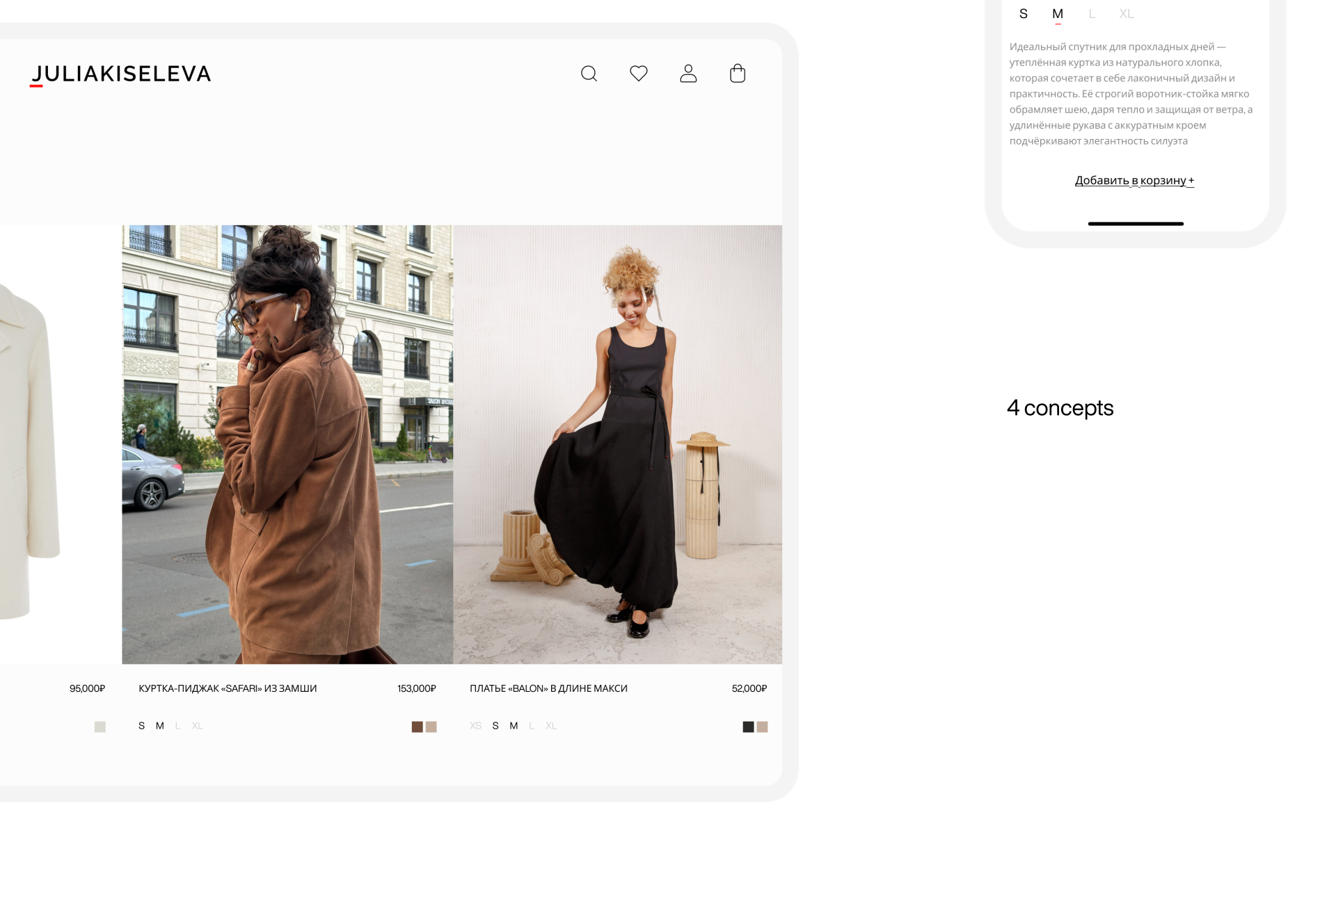Click the «Добавить в корзину +» link
This screenshot has height=908, width=1336.
tap(1134, 180)
